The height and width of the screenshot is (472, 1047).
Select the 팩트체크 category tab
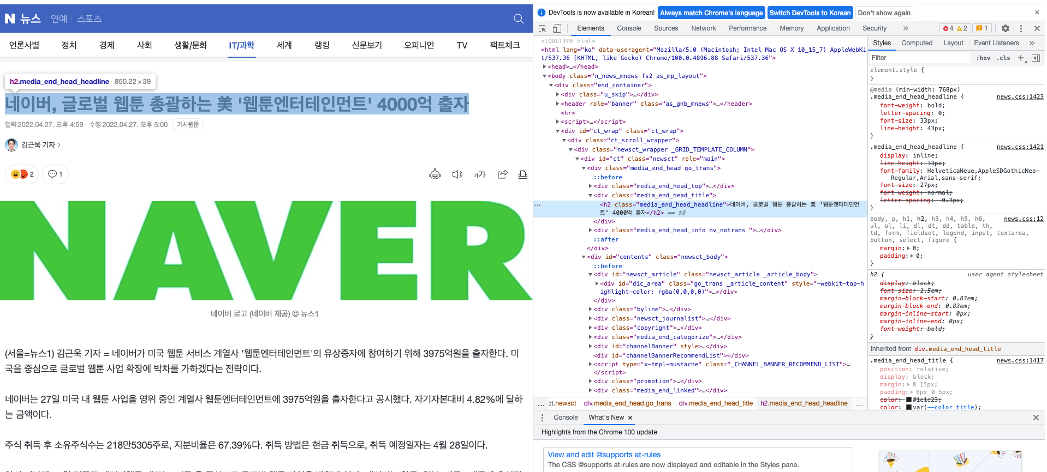[x=504, y=45]
